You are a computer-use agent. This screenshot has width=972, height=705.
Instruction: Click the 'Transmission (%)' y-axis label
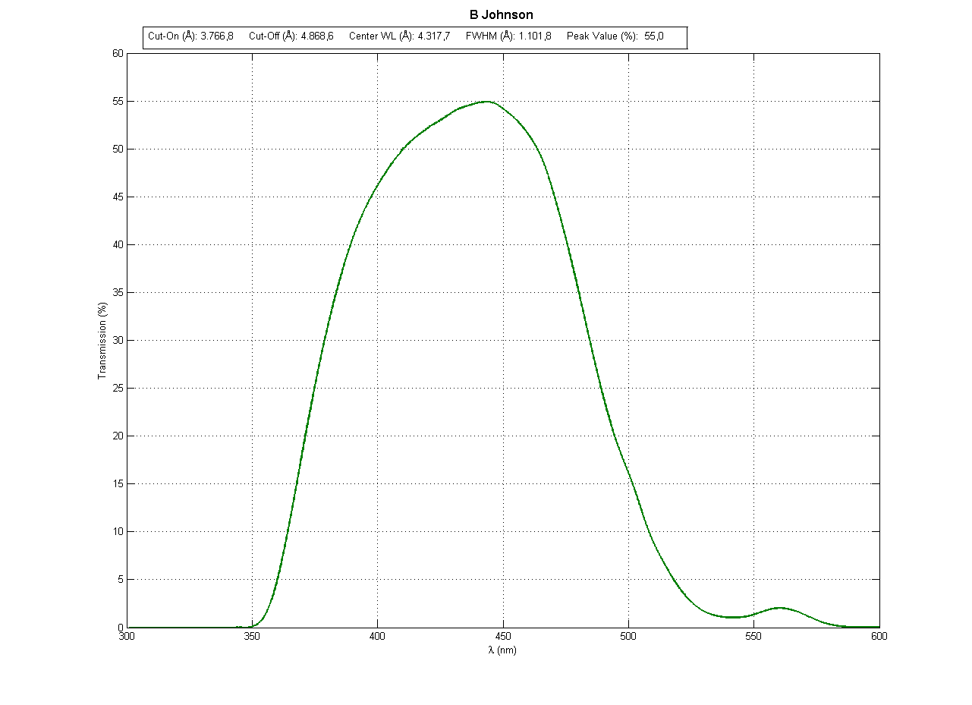tap(101, 340)
